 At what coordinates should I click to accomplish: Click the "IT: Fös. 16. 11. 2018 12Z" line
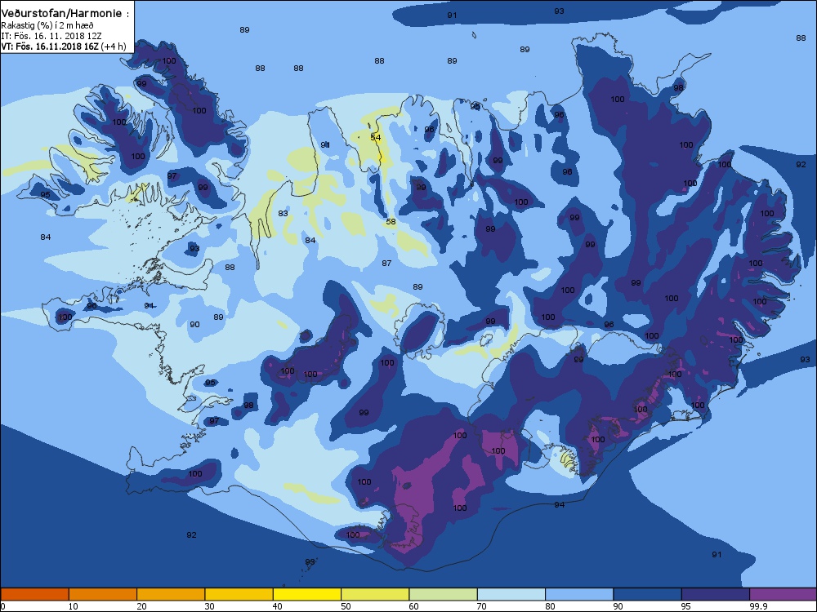click(x=51, y=36)
